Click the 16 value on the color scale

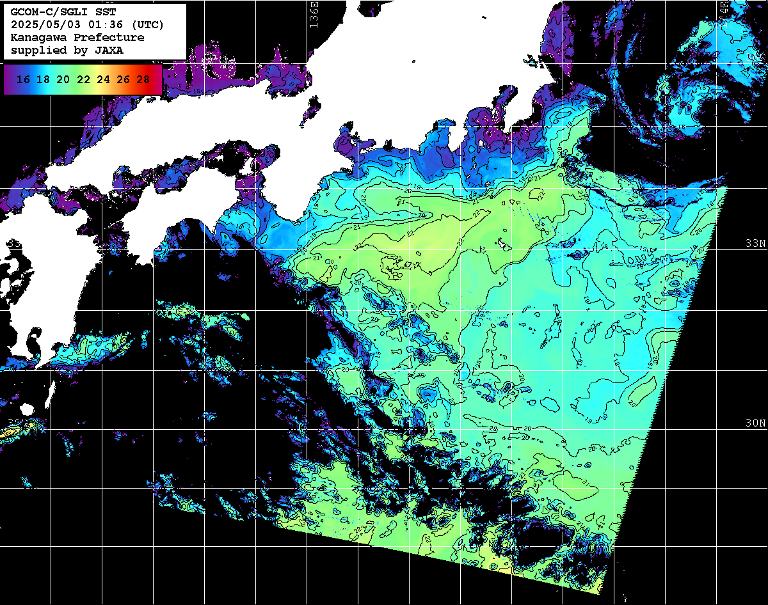[x=24, y=80]
